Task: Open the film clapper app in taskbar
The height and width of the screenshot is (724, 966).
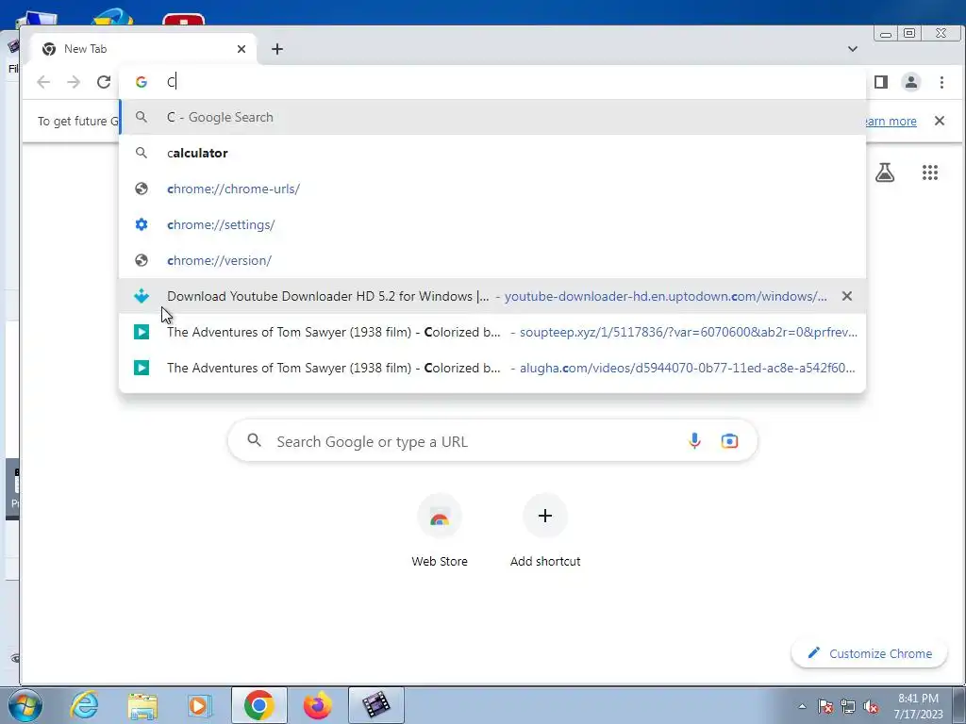Action: click(376, 705)
